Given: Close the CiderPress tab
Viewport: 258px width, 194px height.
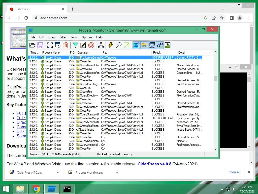Looking at the screenshot, I should 63,9.
